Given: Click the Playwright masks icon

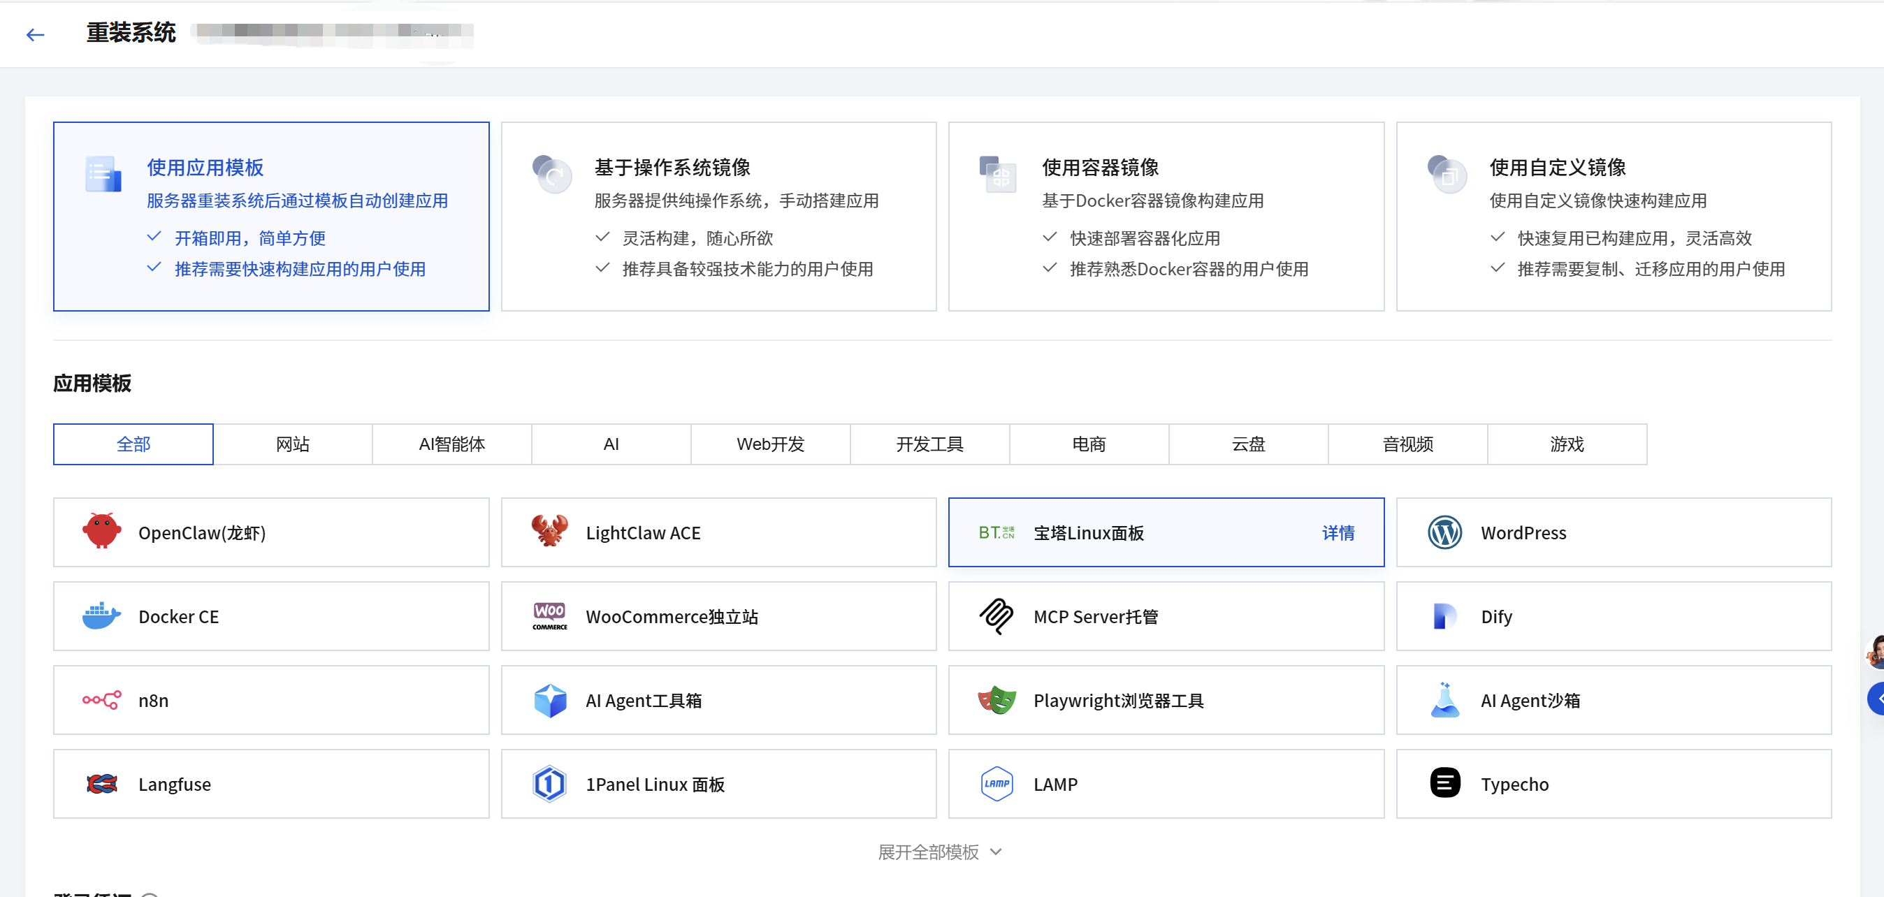Looking at the screenshot, I should coord(997,699).
